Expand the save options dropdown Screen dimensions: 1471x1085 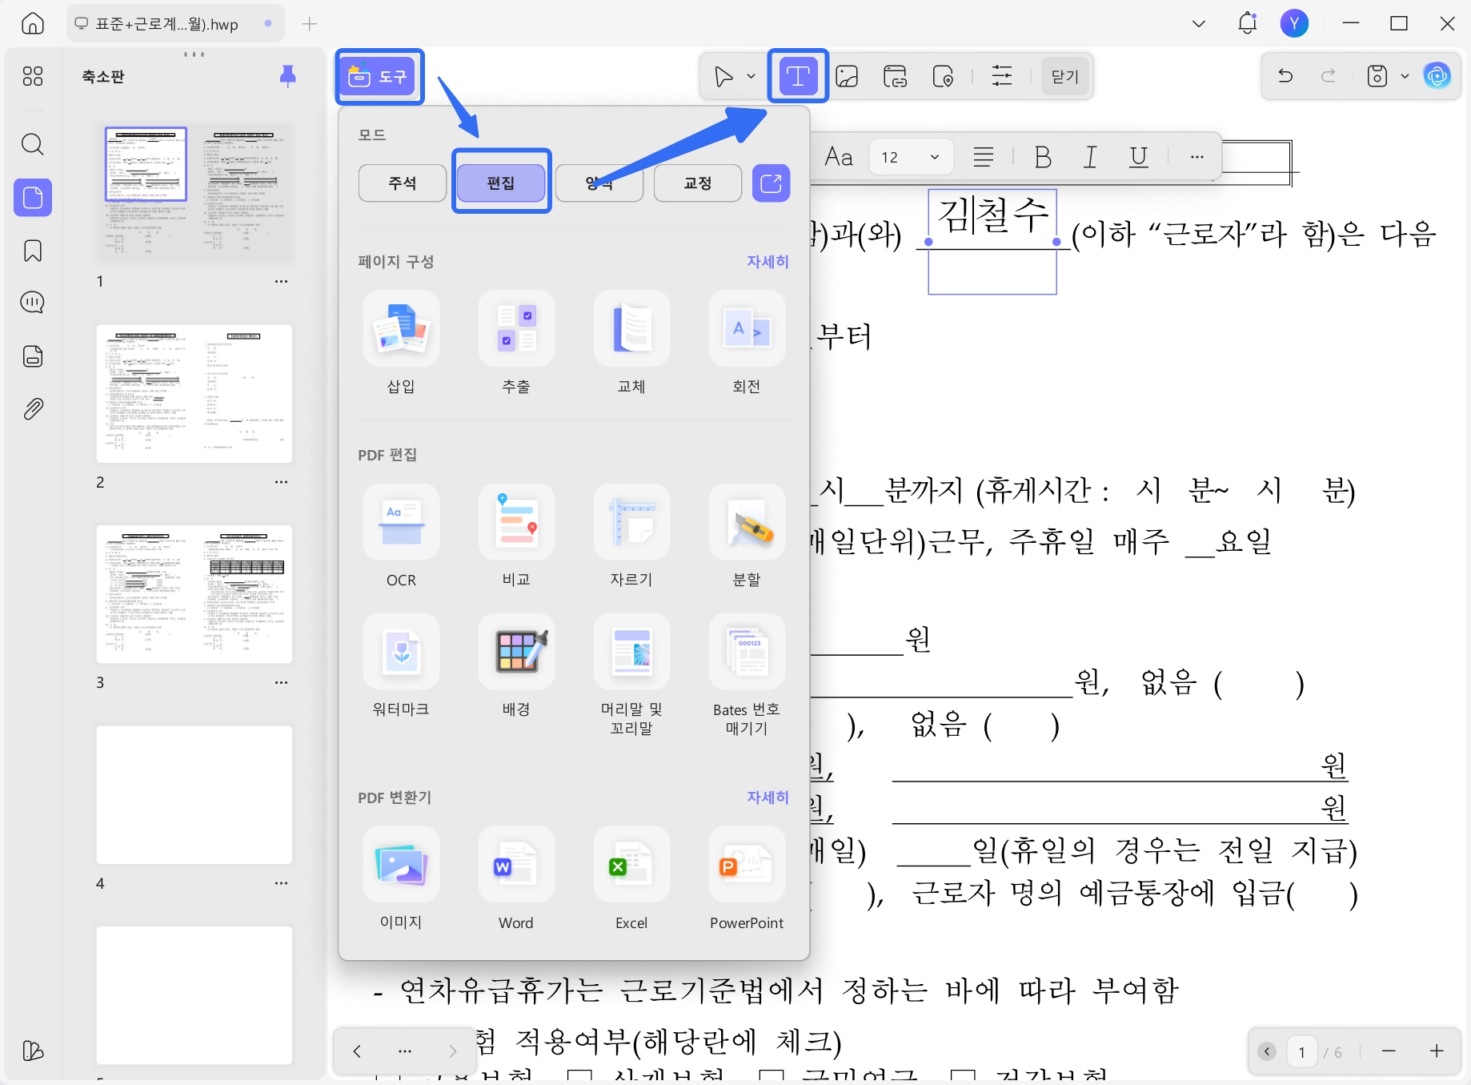[x=1405, y=76]
